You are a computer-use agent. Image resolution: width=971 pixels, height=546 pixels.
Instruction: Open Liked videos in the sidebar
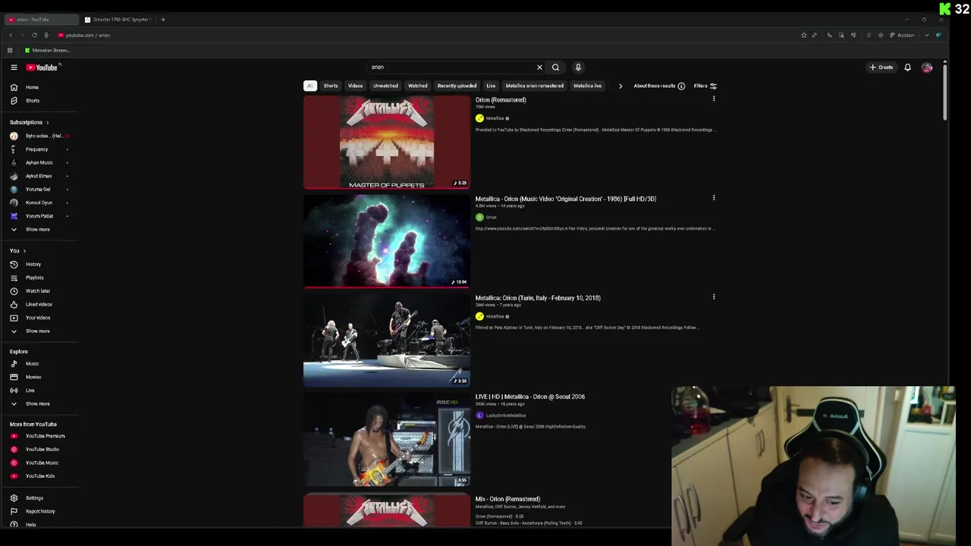pyautogui.click(x=39, y=305)
